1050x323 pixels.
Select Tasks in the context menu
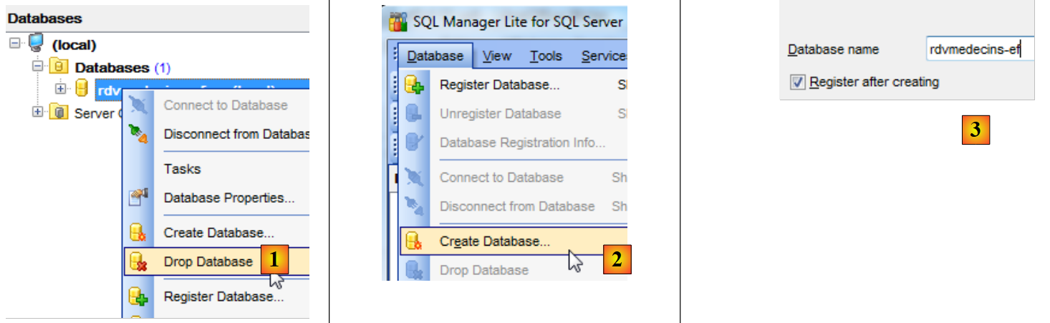(182, 169)
